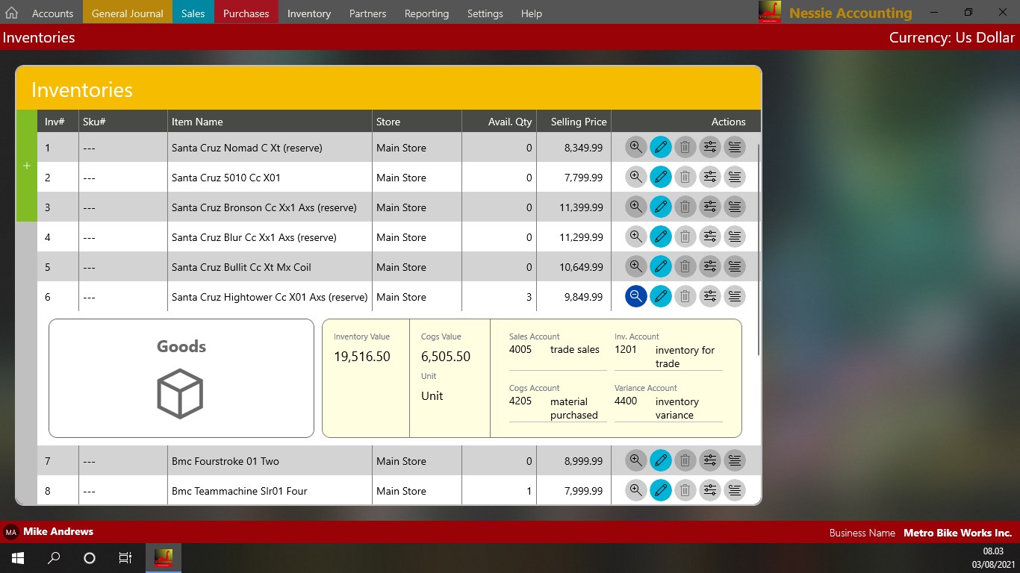This screenshot has width=1020, height=573.
Task: Open the Accounts menu
Action: (53, 13)
